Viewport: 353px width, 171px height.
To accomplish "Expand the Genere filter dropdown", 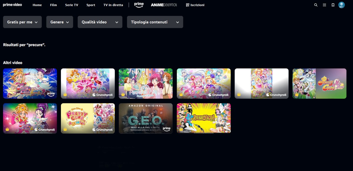I will coord(60,22).
